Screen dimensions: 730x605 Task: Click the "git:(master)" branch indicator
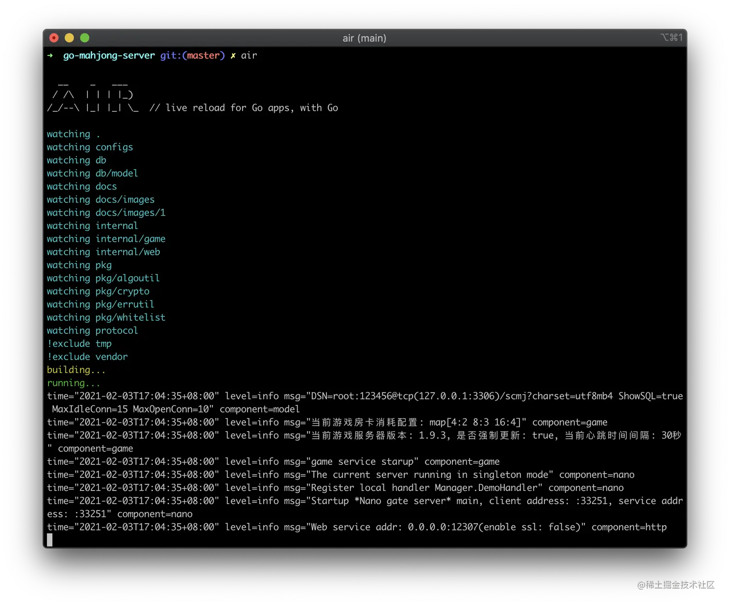(x=193, y=56)
